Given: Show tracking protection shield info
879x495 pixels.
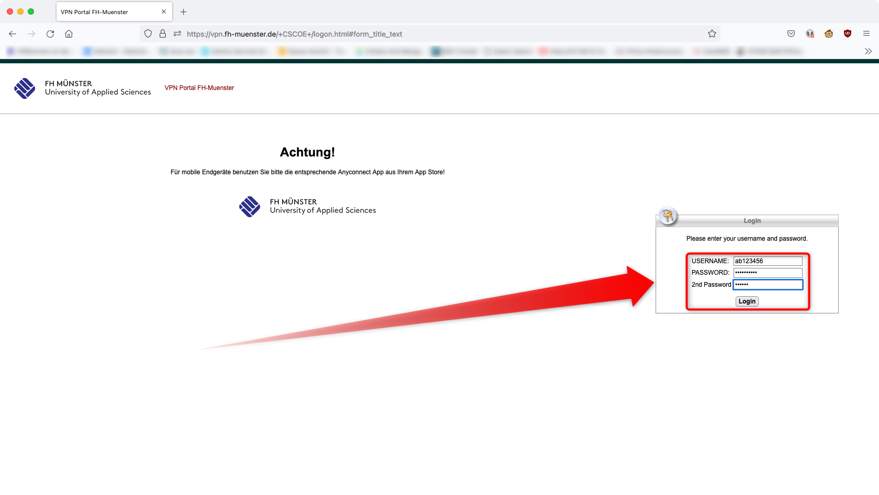Looking at the screenshot, I should point(148,34).
